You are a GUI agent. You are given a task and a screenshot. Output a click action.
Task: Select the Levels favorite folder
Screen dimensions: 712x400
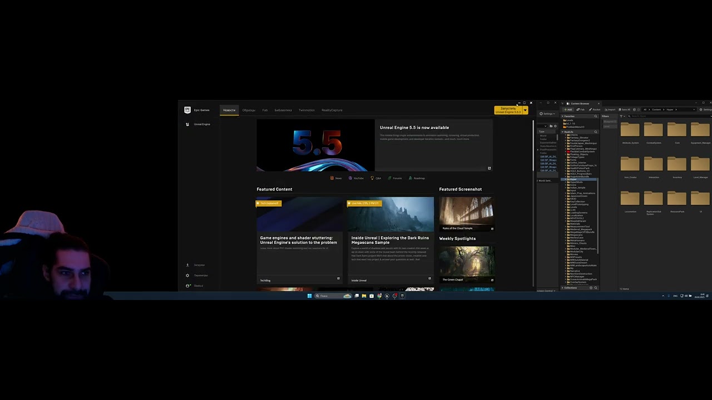pyautogui.click(x=568, y=120)
